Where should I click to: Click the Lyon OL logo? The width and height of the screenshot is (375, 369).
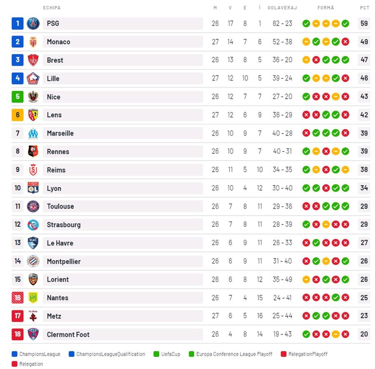pyautogui.click(x=33, y=188)
